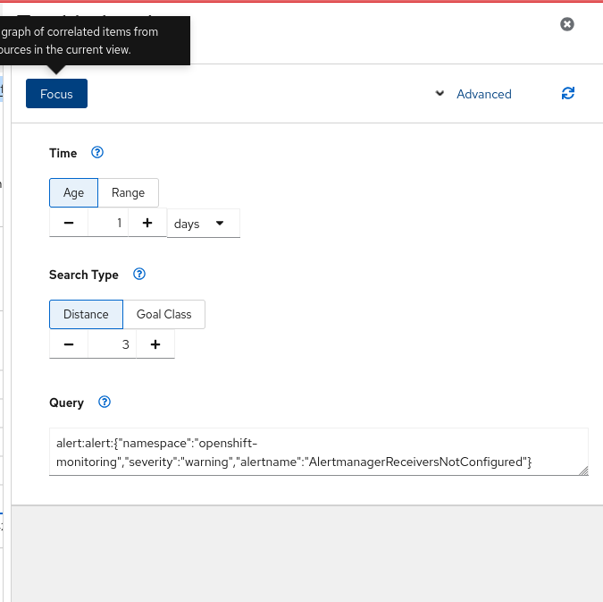Screen dimensions: 603x602
Task: Select the Age time option
Action: (73, 192)
